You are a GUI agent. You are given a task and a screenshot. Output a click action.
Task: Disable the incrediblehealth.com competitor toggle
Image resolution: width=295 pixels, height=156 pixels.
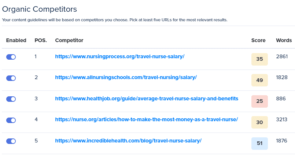11,141
